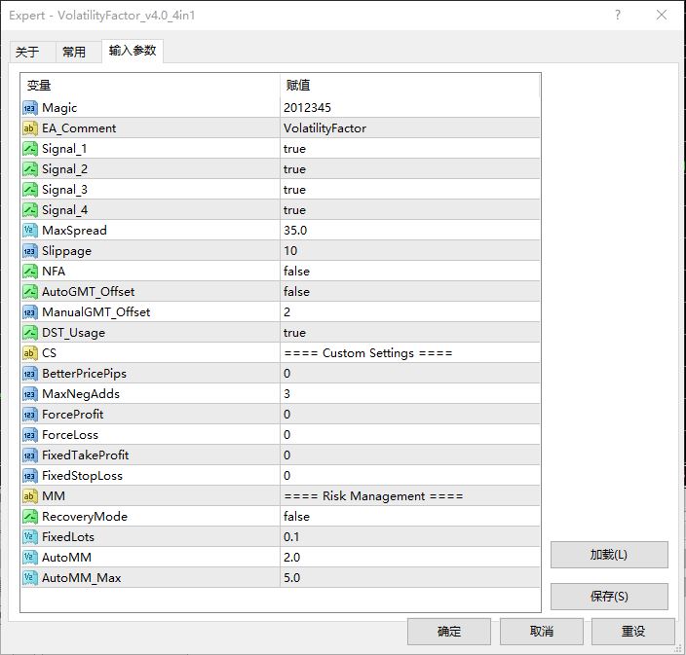
Task: Switch to the 常用 tab
Action: 74,53
